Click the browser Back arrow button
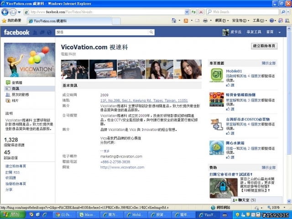This screenshot has width=292, height=219. pos(5,12)
